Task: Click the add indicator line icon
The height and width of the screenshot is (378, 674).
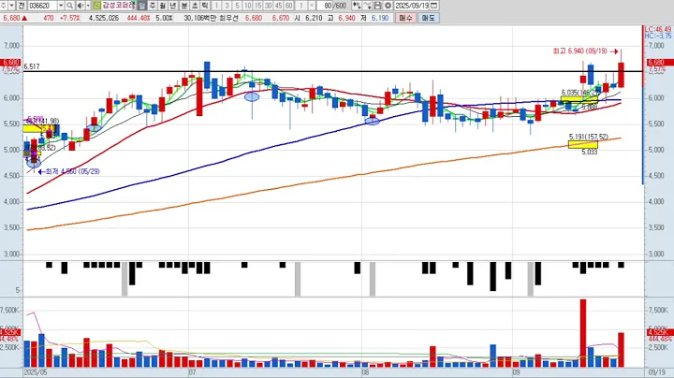Action: tap(367, 6)
